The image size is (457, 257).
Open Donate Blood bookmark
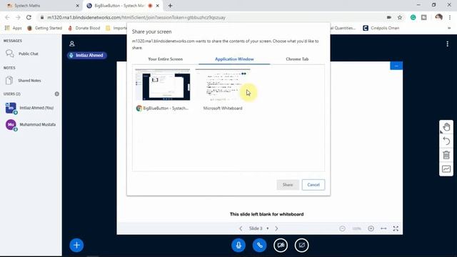84,28
